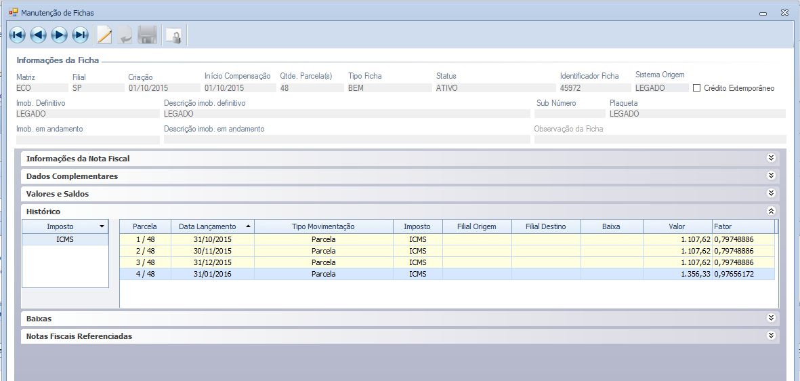This screenshot has width=800, height=381.
Task: Expand the Valores e Saldos section
Action: point(770,193)
